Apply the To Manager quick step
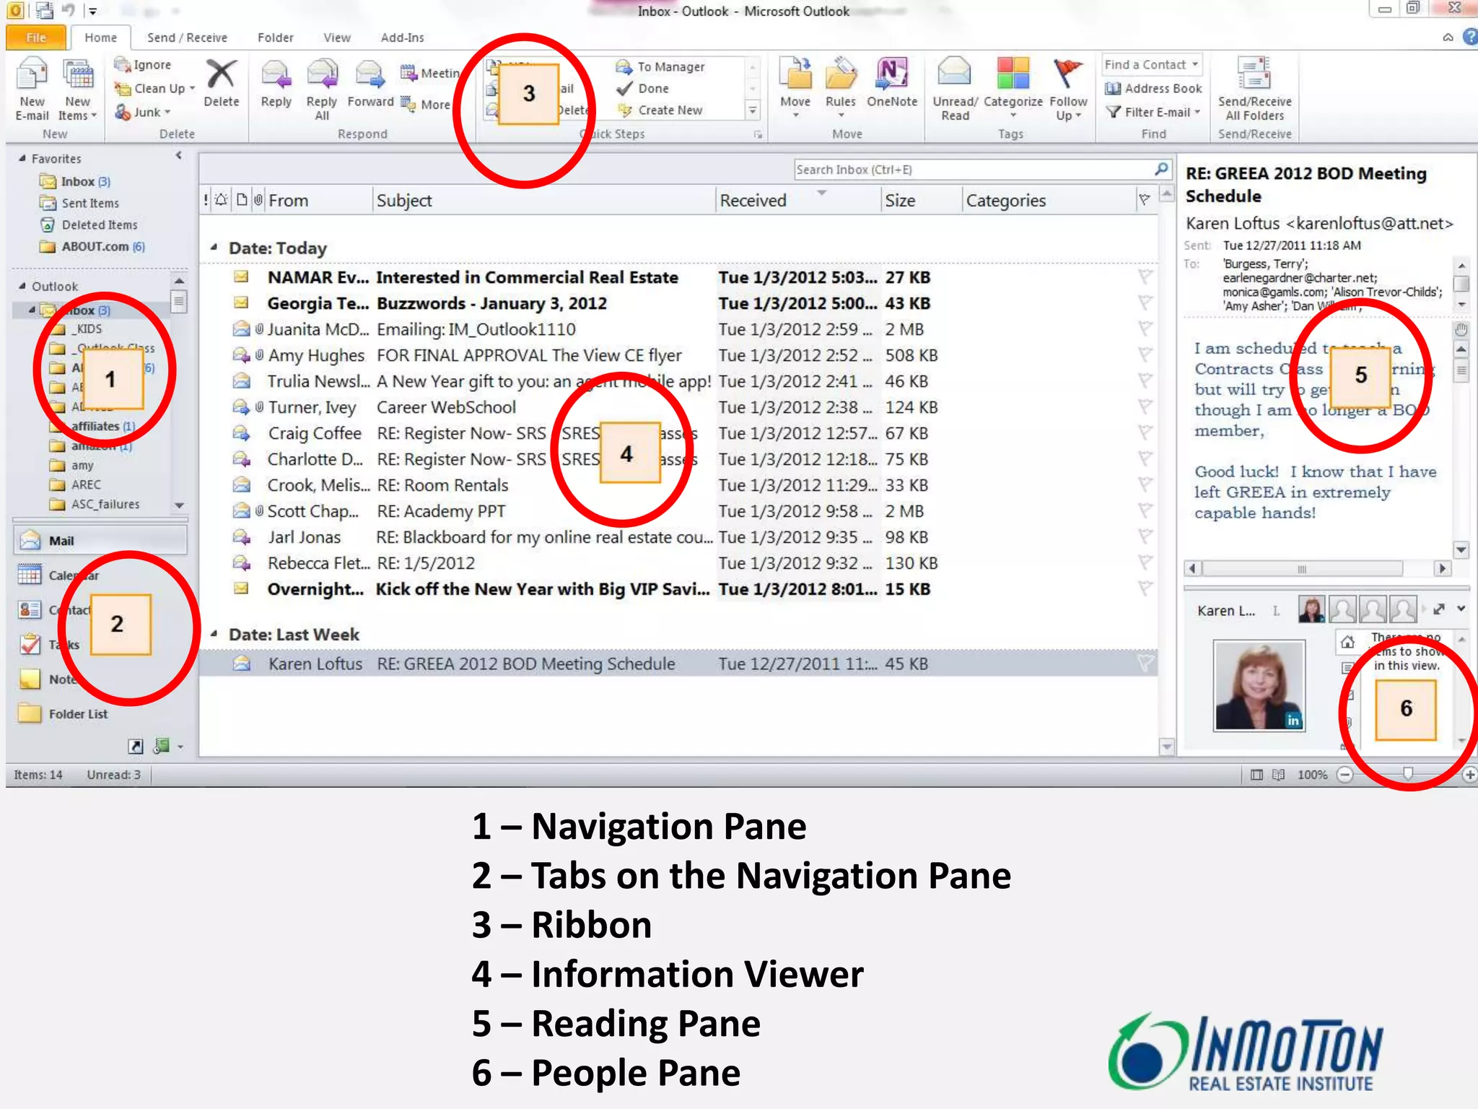This screenshot has height=1109, width=1478. point(660,66)
